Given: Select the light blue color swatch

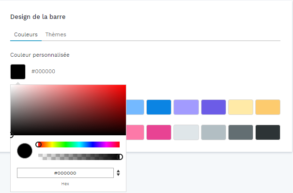Looking at the screenshot, I should tap(135, 107).
